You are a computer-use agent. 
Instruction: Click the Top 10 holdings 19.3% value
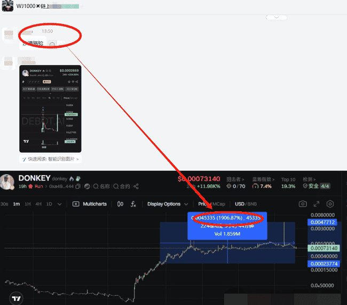point(288,186)
